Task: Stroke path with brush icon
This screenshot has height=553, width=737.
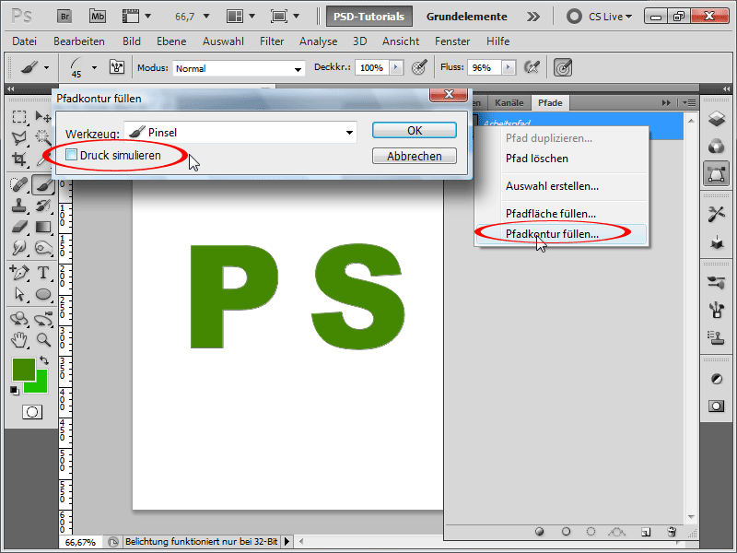Action: [566, 532]
